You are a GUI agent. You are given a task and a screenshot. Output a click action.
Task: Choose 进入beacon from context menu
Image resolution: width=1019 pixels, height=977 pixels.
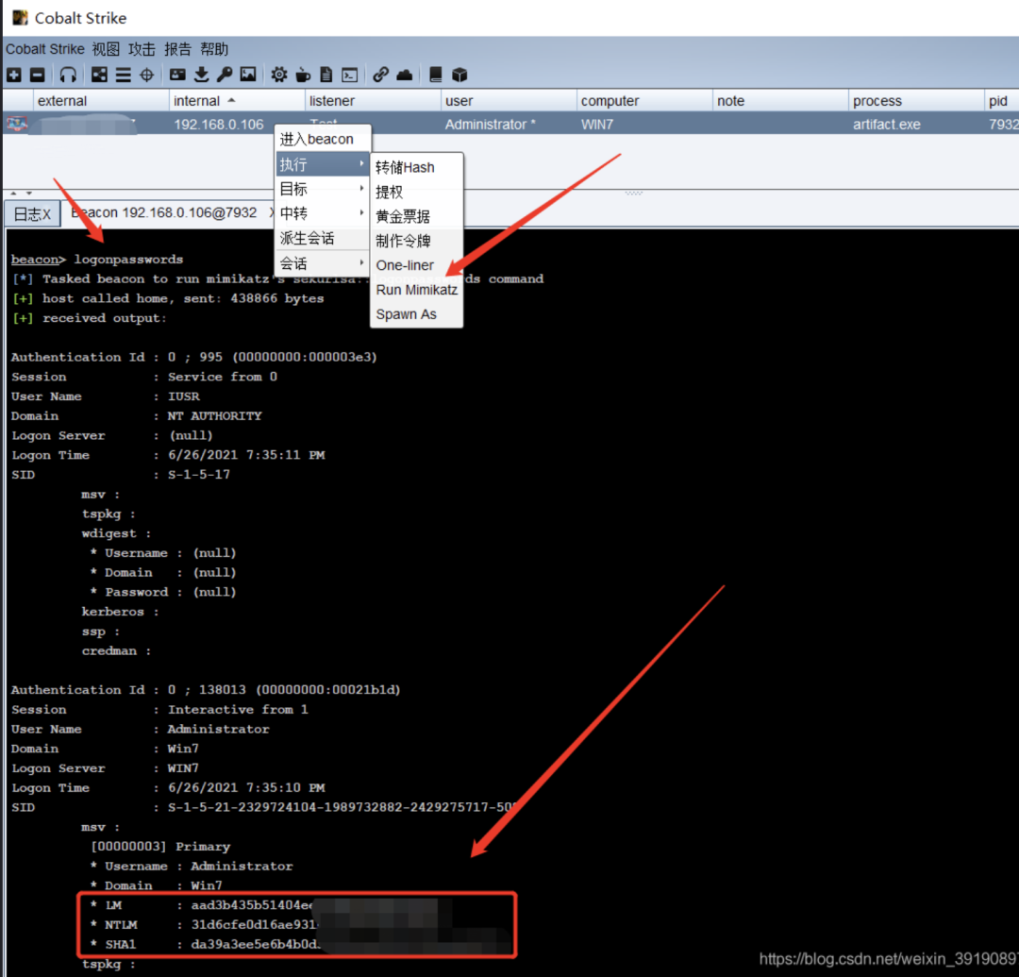coord(323,139)
